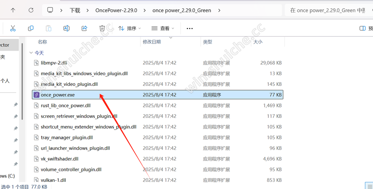Open the 排序 sort dropdown
The height and width of the screenshot is (189, 373).
130,28
